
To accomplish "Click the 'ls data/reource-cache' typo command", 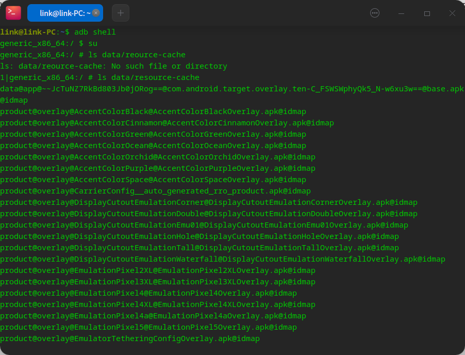I will (137, 55).
